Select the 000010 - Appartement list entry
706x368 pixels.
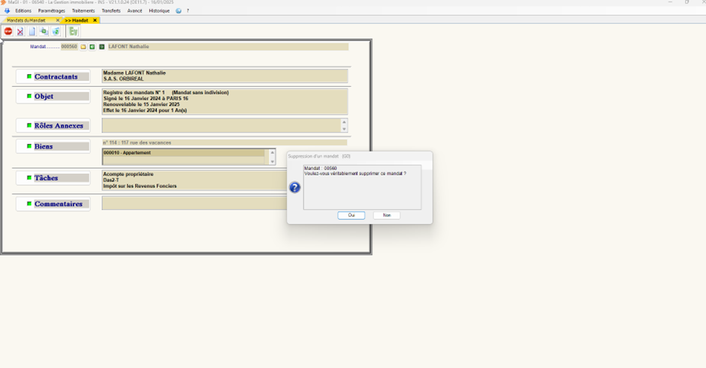(x=184, y=153)
